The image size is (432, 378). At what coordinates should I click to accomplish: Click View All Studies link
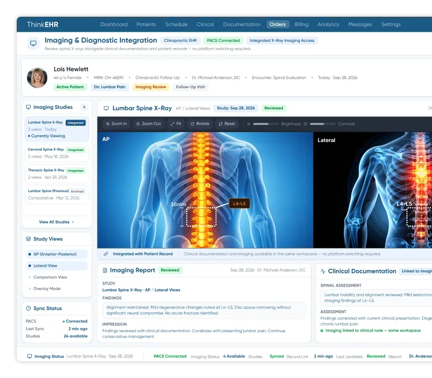click(x=54, y=222)
